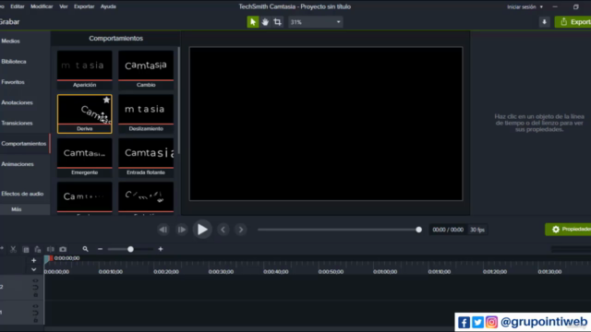Image resolution: width=591 pixels, height=332 pixels.
Task: Click the timeline zoom out minus
Action: tap(100, 249)
